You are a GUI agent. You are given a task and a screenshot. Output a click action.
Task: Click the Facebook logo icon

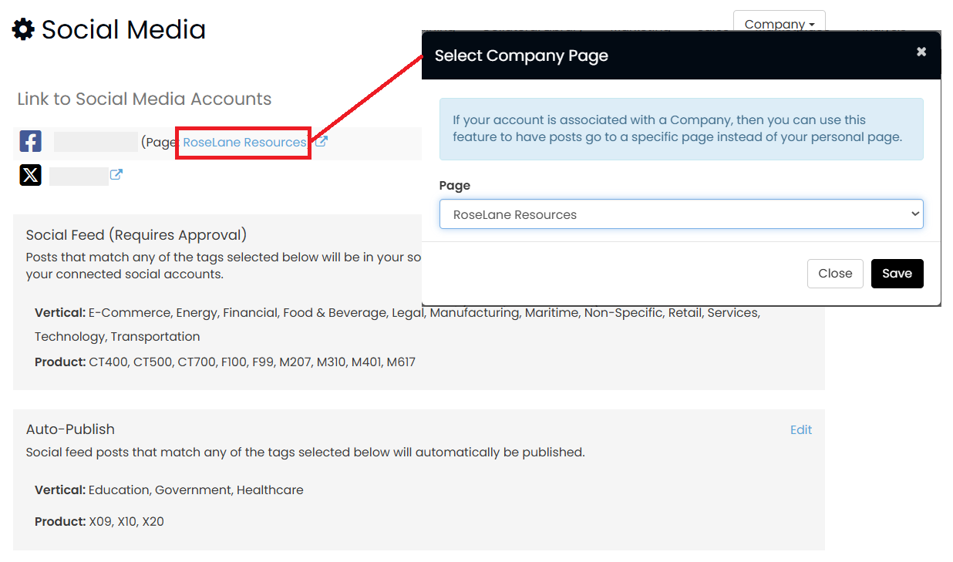point(30,142)
